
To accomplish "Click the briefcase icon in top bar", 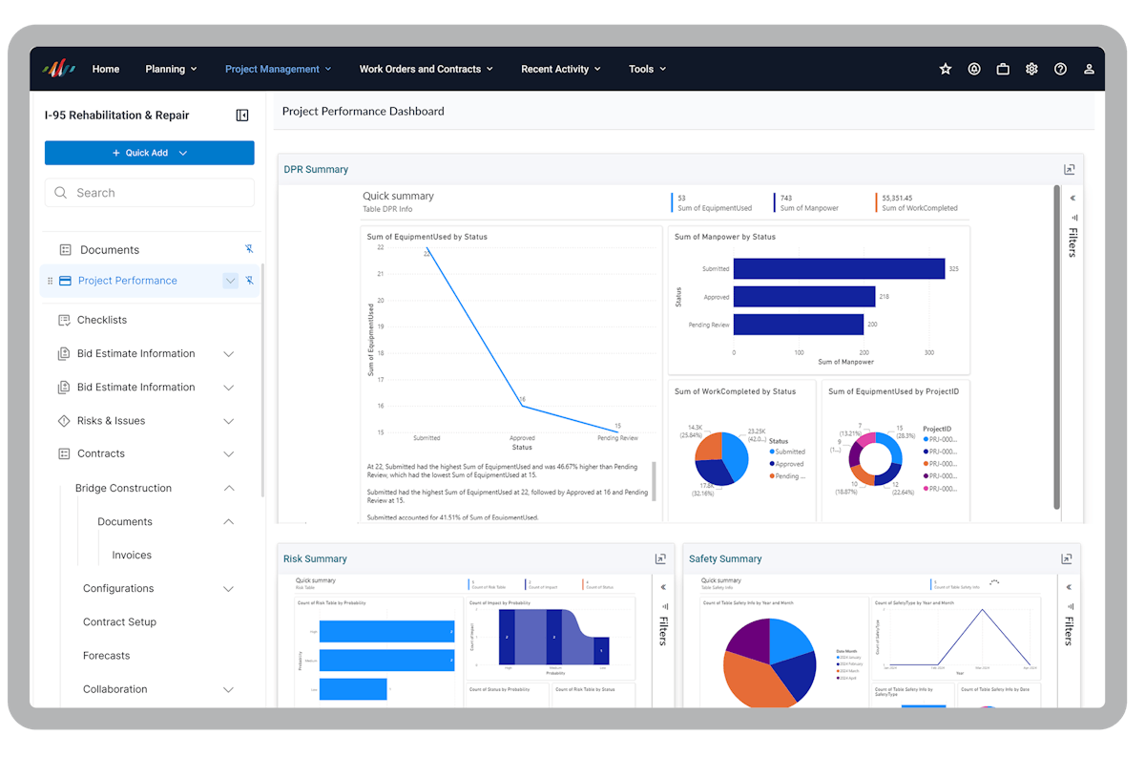I will point(1003,69).
